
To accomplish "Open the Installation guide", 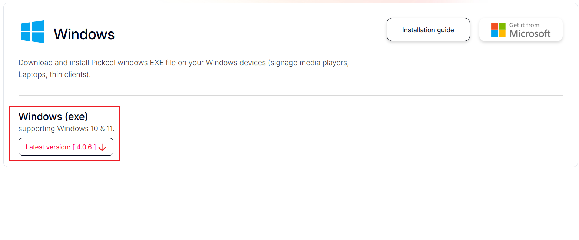I will coord(428,30).
